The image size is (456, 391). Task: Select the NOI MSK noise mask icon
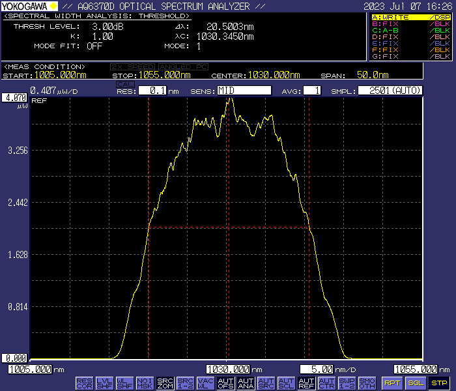(145, 383)
